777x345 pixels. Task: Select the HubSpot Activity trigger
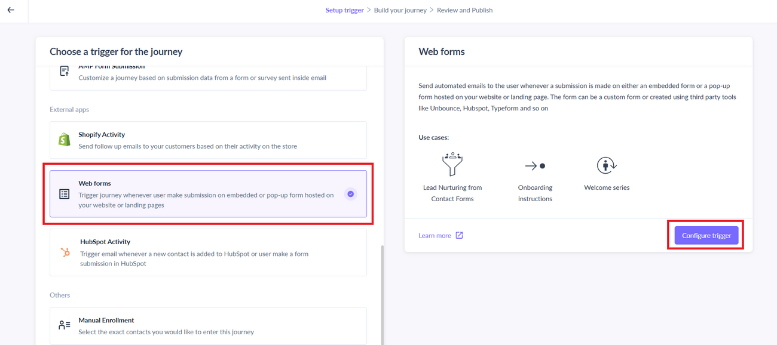(x=208, y=252)
